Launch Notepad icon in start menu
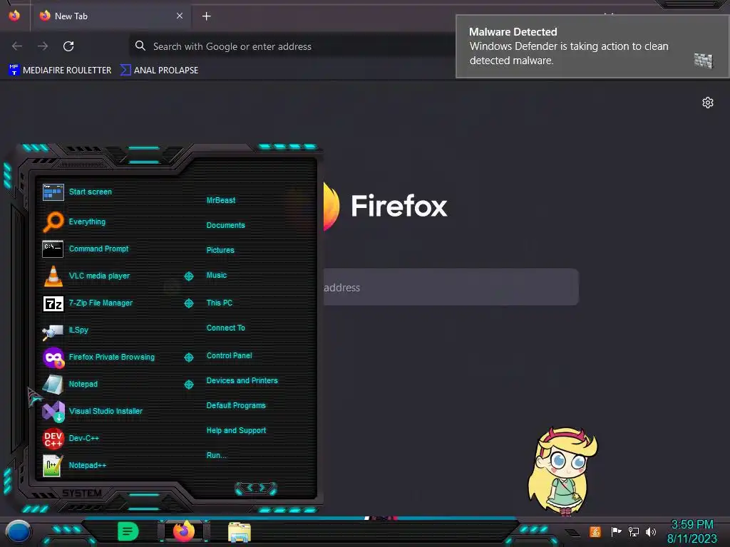730x547 pixels. point(53,384)
